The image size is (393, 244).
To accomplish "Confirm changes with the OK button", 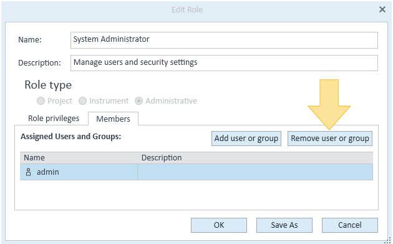I will tap(219, 225).
